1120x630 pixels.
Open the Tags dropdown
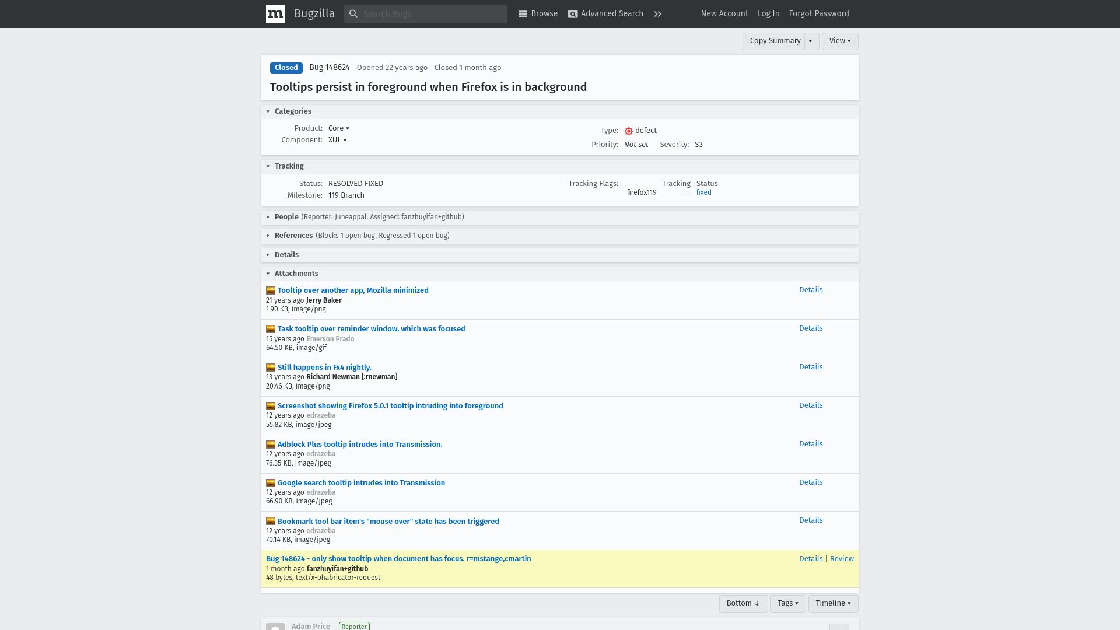click(x=788, y=603)
